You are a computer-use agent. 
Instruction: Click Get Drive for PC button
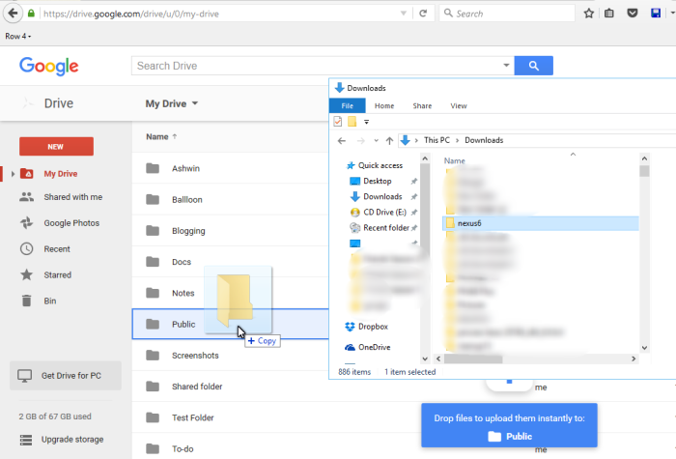click(x=66, y=376)
